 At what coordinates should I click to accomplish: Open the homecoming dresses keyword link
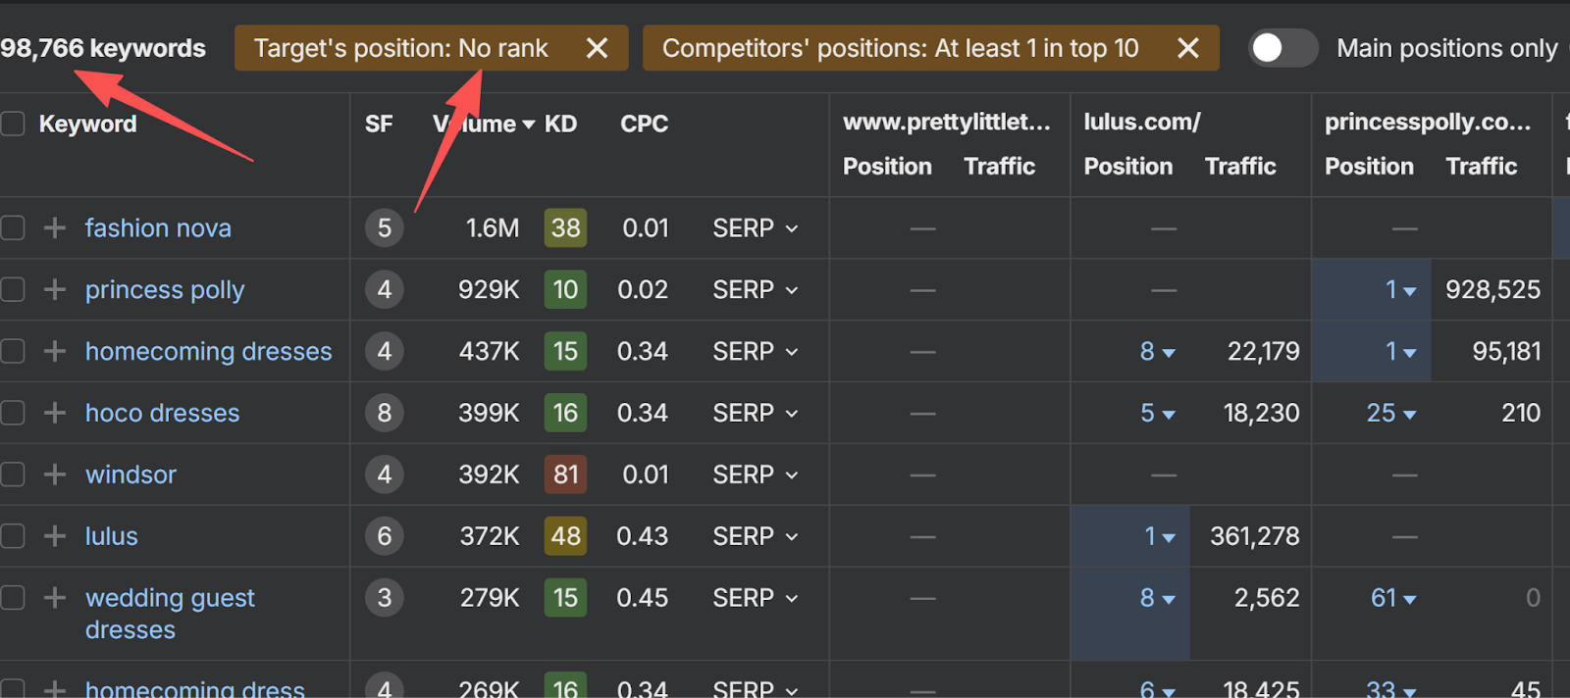click(x=208, y=351)
